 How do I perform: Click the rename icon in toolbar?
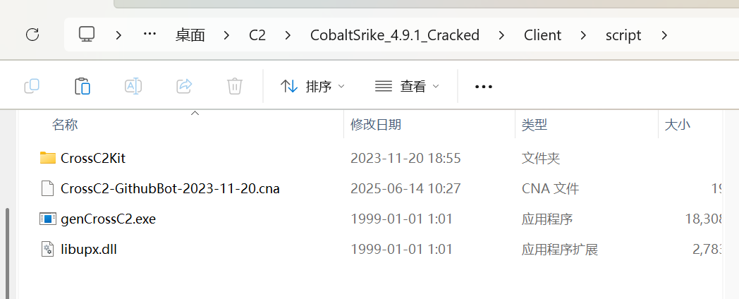[x=133, y=86]
